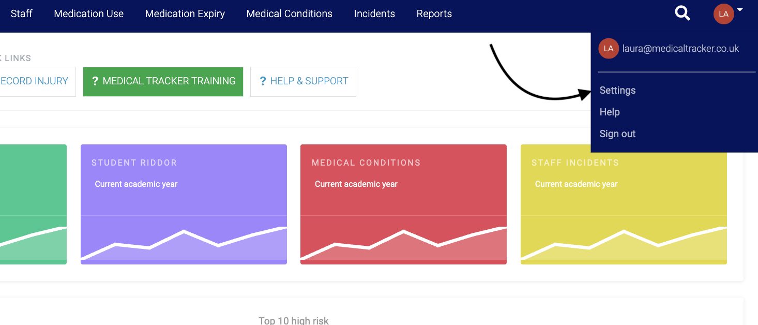Image resolution: width=758 pixels, height=325 pixels.
Task: Go to Medication Expiry
Action: [185, 14]
